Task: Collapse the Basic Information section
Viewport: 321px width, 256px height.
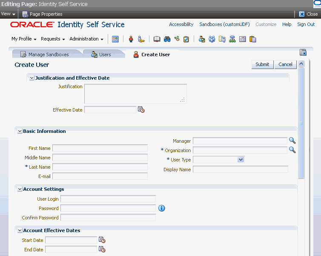Action: click(20, 131)
